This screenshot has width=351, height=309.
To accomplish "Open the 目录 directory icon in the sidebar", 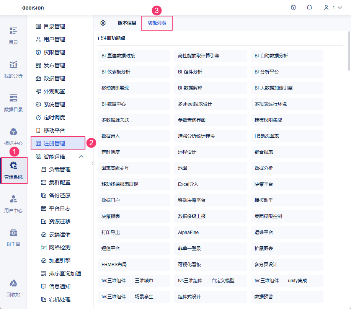I will [x=13, y=31].
